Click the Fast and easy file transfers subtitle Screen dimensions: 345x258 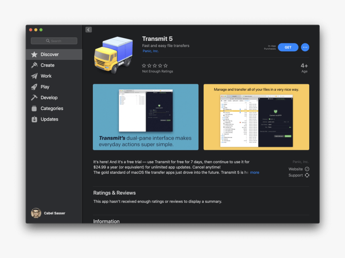(x=166, y=45)
